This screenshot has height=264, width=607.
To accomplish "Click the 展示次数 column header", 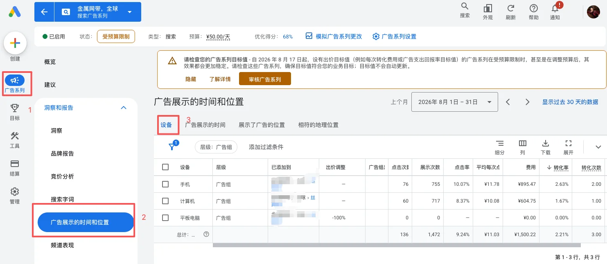I will pos(430,167).
